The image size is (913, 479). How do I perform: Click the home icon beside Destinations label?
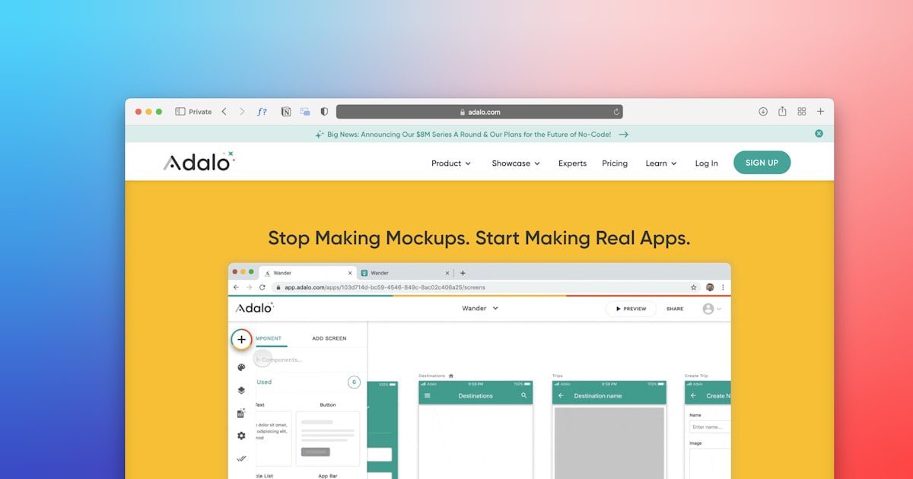tap(450, 376)
